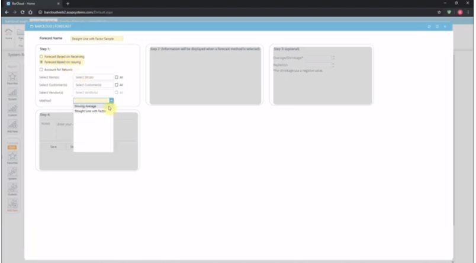Image resolution: width=476 pixels, height=263 pixels.
Task: Click the browser home button
Action: tap(30, 12)
